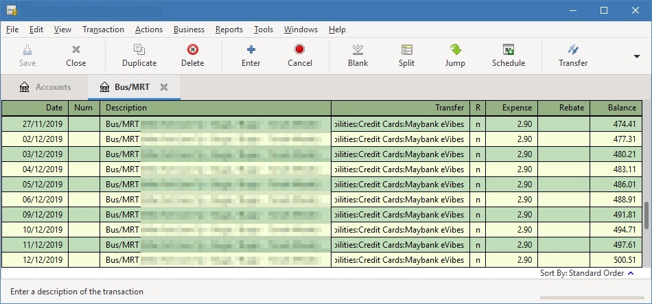
Task: Click the Expense column header
Action: coord(511,108)
